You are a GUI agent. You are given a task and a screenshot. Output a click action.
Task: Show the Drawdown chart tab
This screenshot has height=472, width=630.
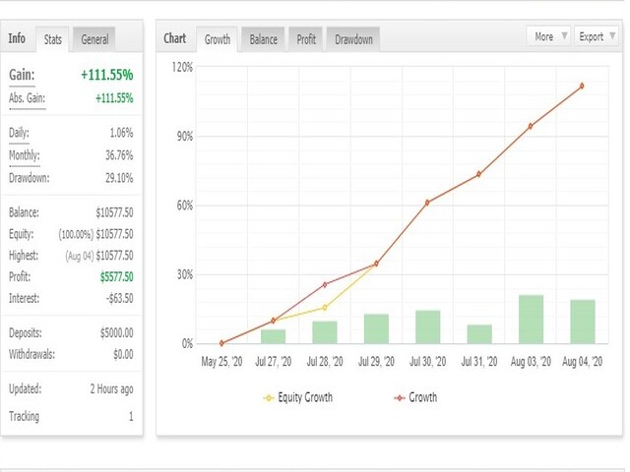click(353, 39)
